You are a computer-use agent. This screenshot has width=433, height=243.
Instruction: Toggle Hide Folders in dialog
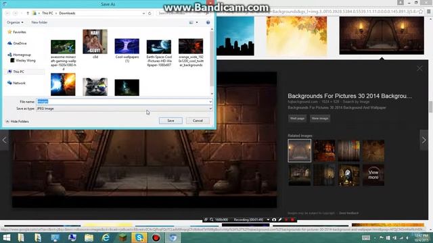pos(17,122)
